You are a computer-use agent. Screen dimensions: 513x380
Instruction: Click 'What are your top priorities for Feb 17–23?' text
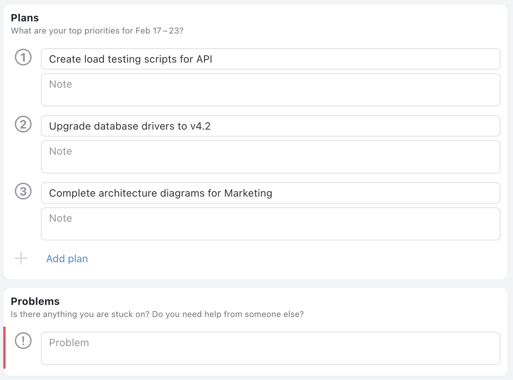[97, 31]
